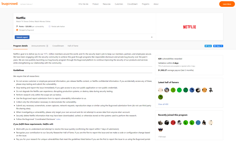Screen dimensions: 236x142
Task: Click the 420 vulnerabilities rewarded text
Action: pyautogui.click(x=170, y=59)
